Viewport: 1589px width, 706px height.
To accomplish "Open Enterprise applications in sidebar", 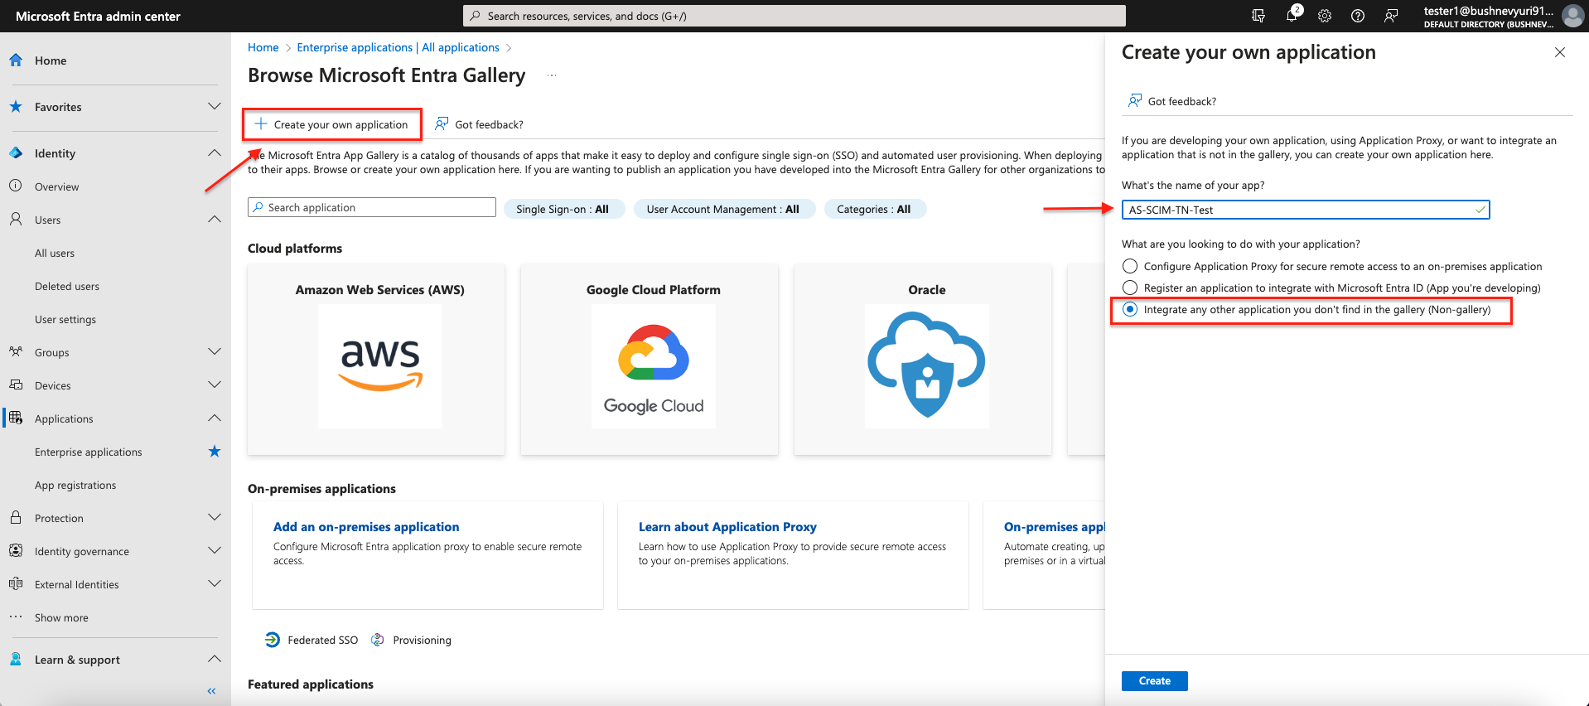I will click(89, 452).
